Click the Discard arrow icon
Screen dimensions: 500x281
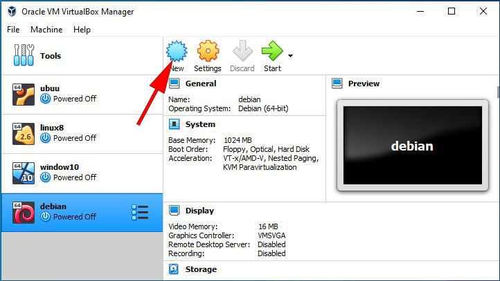pos(242,50)
